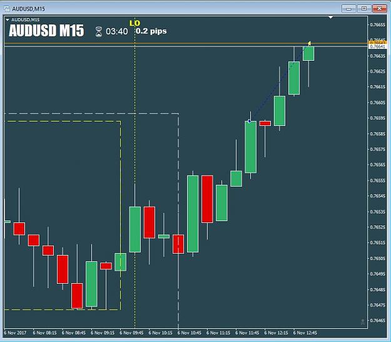Select the blue diamond trendline anchor point
The image size is (391, 342).
click(x=250, y=121)
